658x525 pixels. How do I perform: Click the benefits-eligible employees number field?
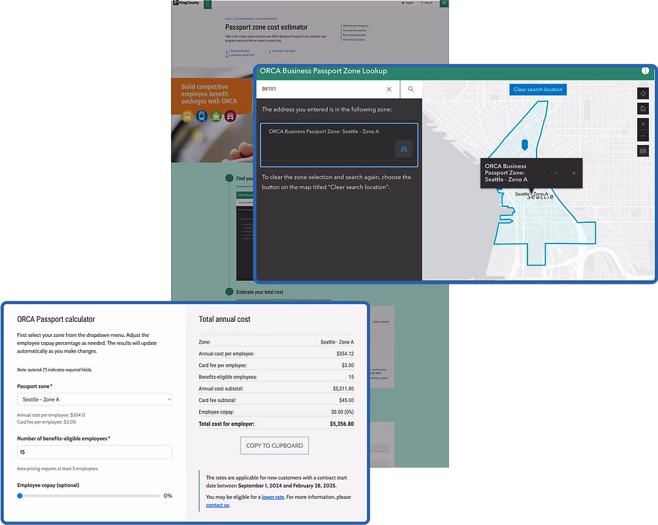click(95, 452)
